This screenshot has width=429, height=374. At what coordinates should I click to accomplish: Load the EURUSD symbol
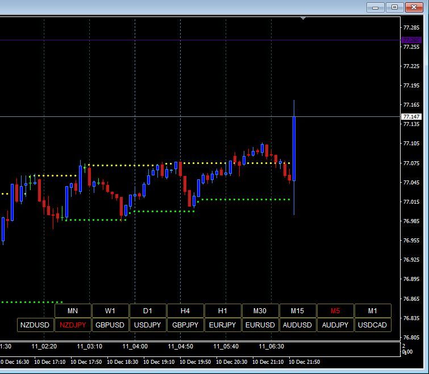(x=260, y=325)
